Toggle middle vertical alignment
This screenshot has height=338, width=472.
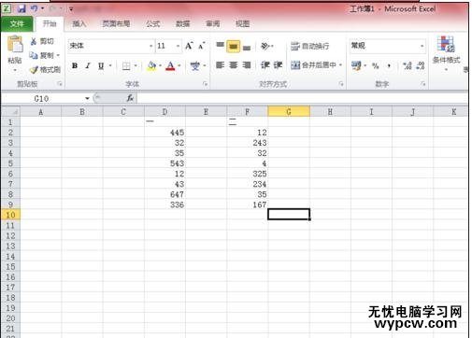pyautogui.click(x=233, y=47)
